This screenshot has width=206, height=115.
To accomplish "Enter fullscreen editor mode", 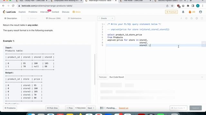I will pyautogui.click(x=202, y=18).
